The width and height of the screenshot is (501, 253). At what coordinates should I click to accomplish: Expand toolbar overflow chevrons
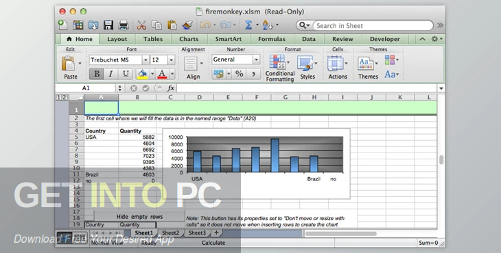click(x=441, y=25)
